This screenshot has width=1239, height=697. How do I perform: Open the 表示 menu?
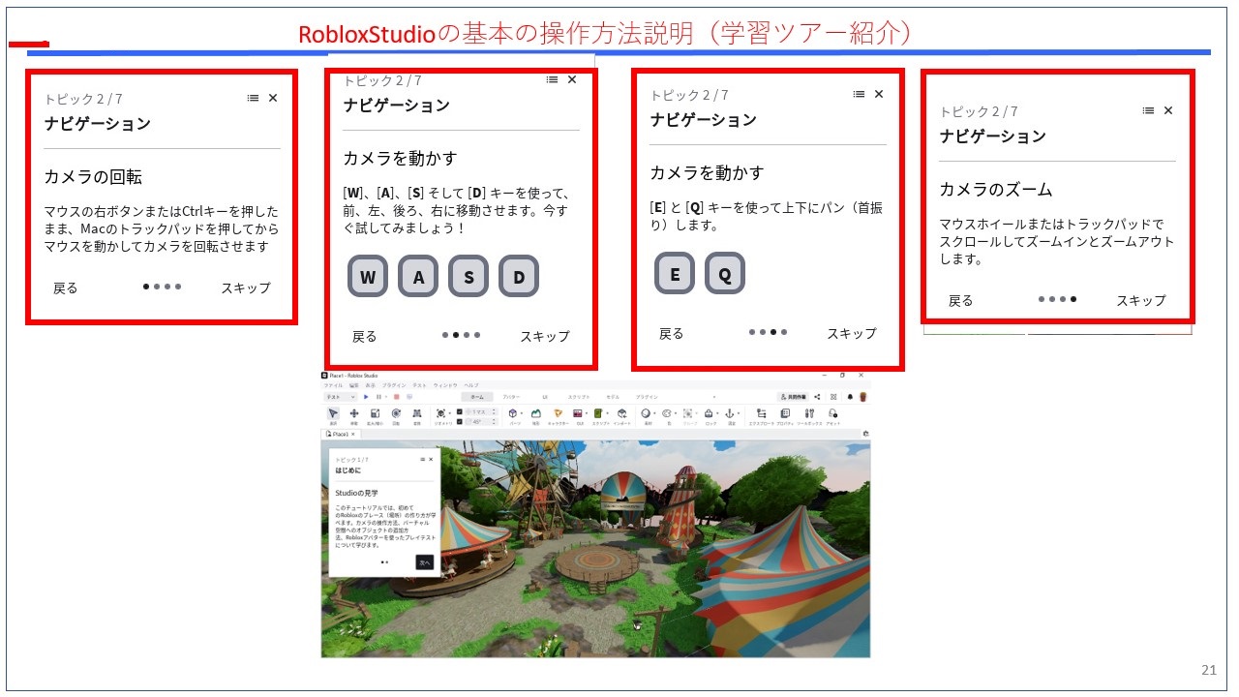[x=371, y=385]
